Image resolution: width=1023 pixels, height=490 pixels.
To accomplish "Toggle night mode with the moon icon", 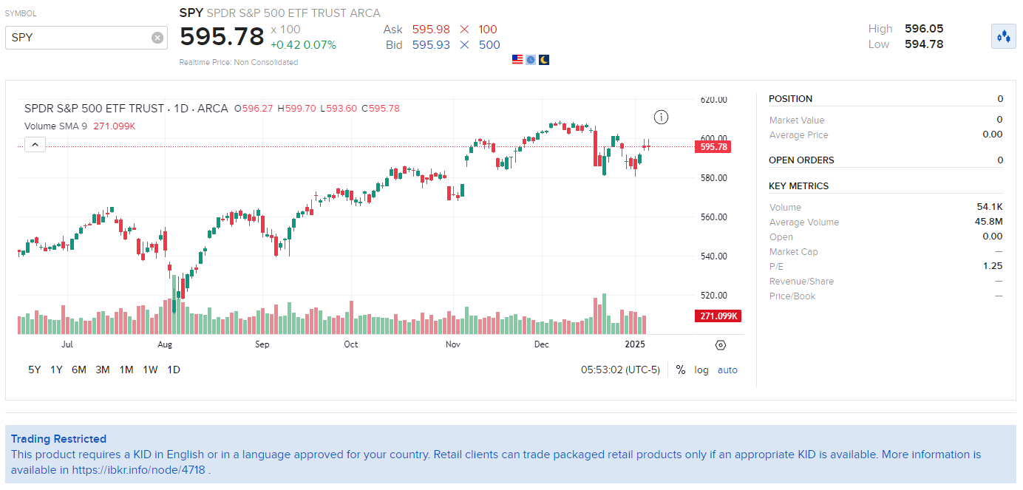I will (x=543, y=59).
